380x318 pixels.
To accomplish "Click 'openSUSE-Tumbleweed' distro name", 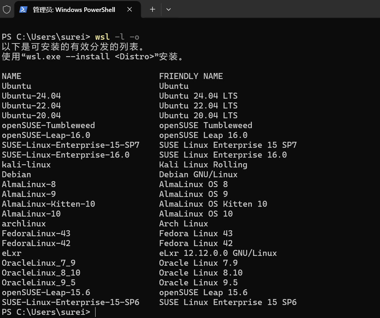I will click(48, 125).
